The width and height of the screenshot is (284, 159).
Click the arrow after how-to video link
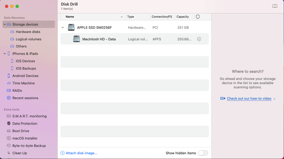pyautogui.click(x=274, y=99)
